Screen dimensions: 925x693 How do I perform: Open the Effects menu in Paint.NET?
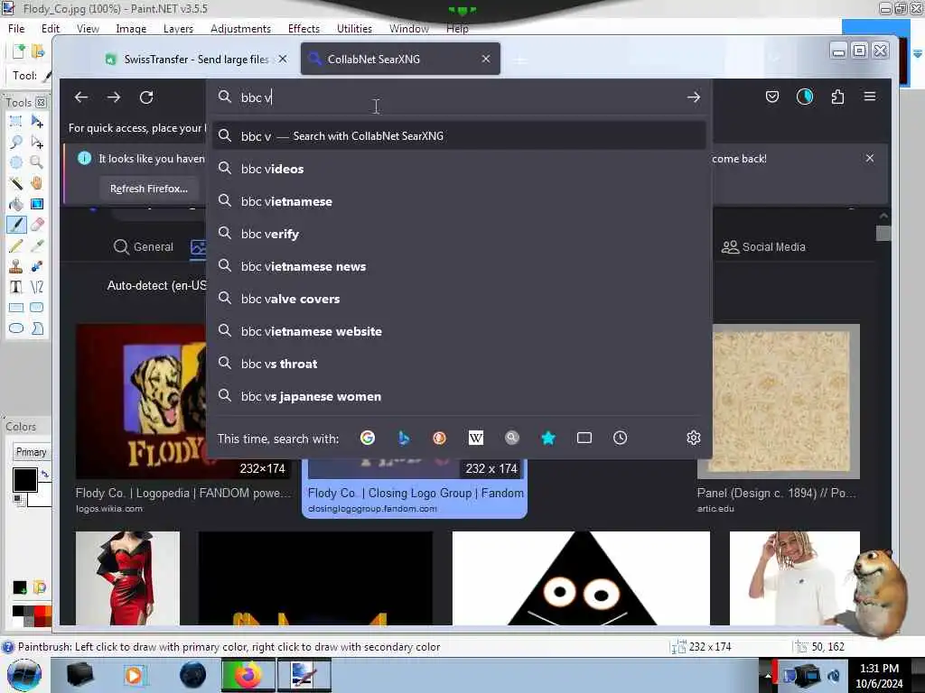[x=304, y=28]
